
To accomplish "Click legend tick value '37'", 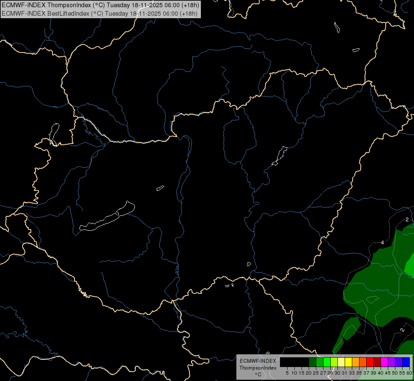I will [x=366, y=373].
